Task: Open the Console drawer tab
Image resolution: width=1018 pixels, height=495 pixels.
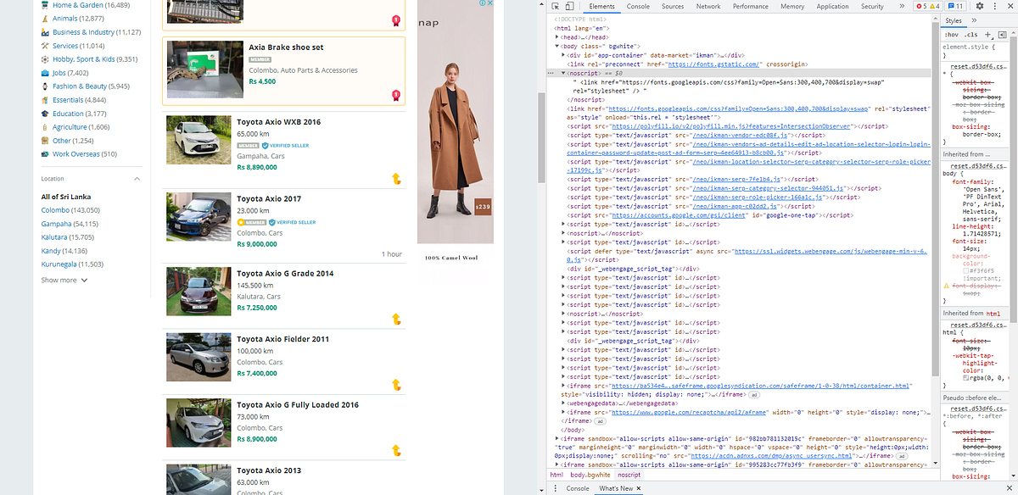Action: pyautogui.click(x=578, y=488)
